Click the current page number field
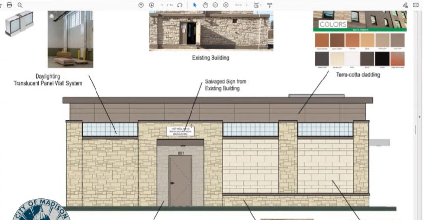Viewport: 423px width, 220px height. coord(163,5)
